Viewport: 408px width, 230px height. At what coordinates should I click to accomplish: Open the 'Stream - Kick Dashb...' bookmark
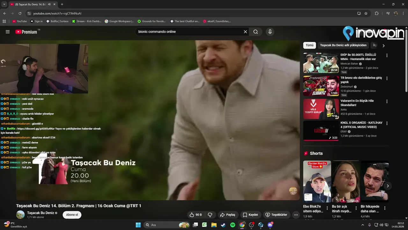pos(86,21)
